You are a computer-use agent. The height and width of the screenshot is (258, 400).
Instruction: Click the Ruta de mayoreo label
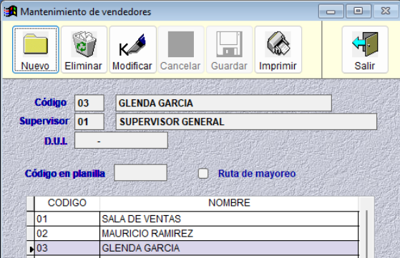click(257, 174)
